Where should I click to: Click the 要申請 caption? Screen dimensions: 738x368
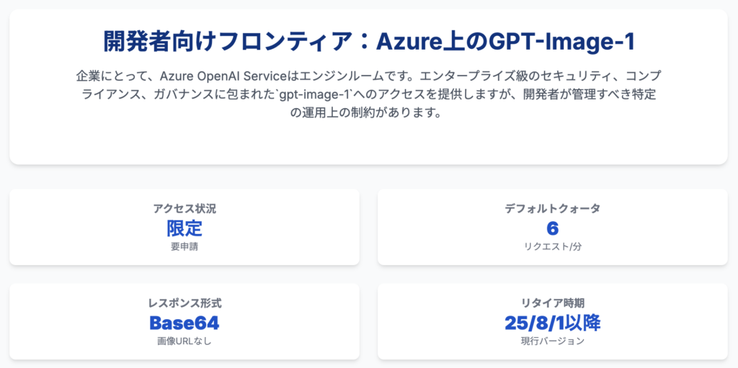click(184, 246)
